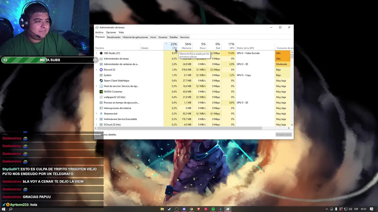
Task: Expand Host de servicio process group
Action: pos(96,86)
